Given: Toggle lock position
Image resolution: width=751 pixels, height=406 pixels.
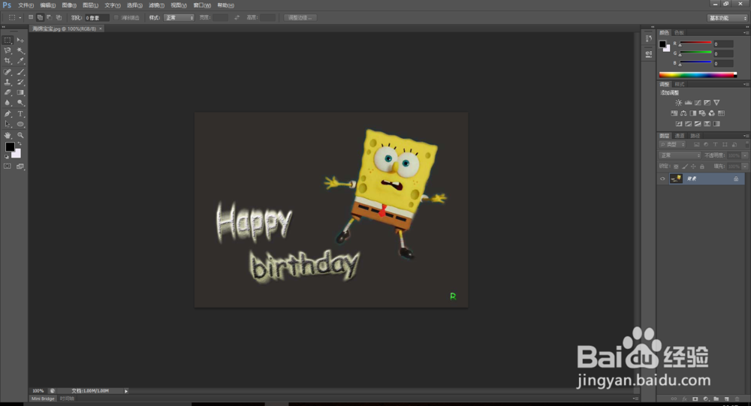Looking at the screenshot, I should (x=693, y=167).
